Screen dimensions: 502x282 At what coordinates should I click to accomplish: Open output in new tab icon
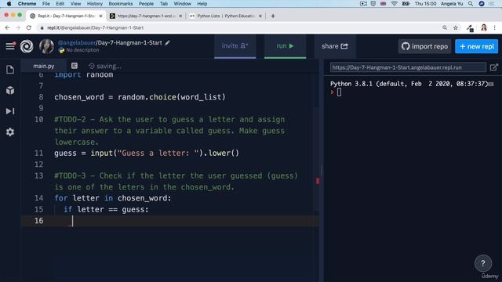point(493,67)
